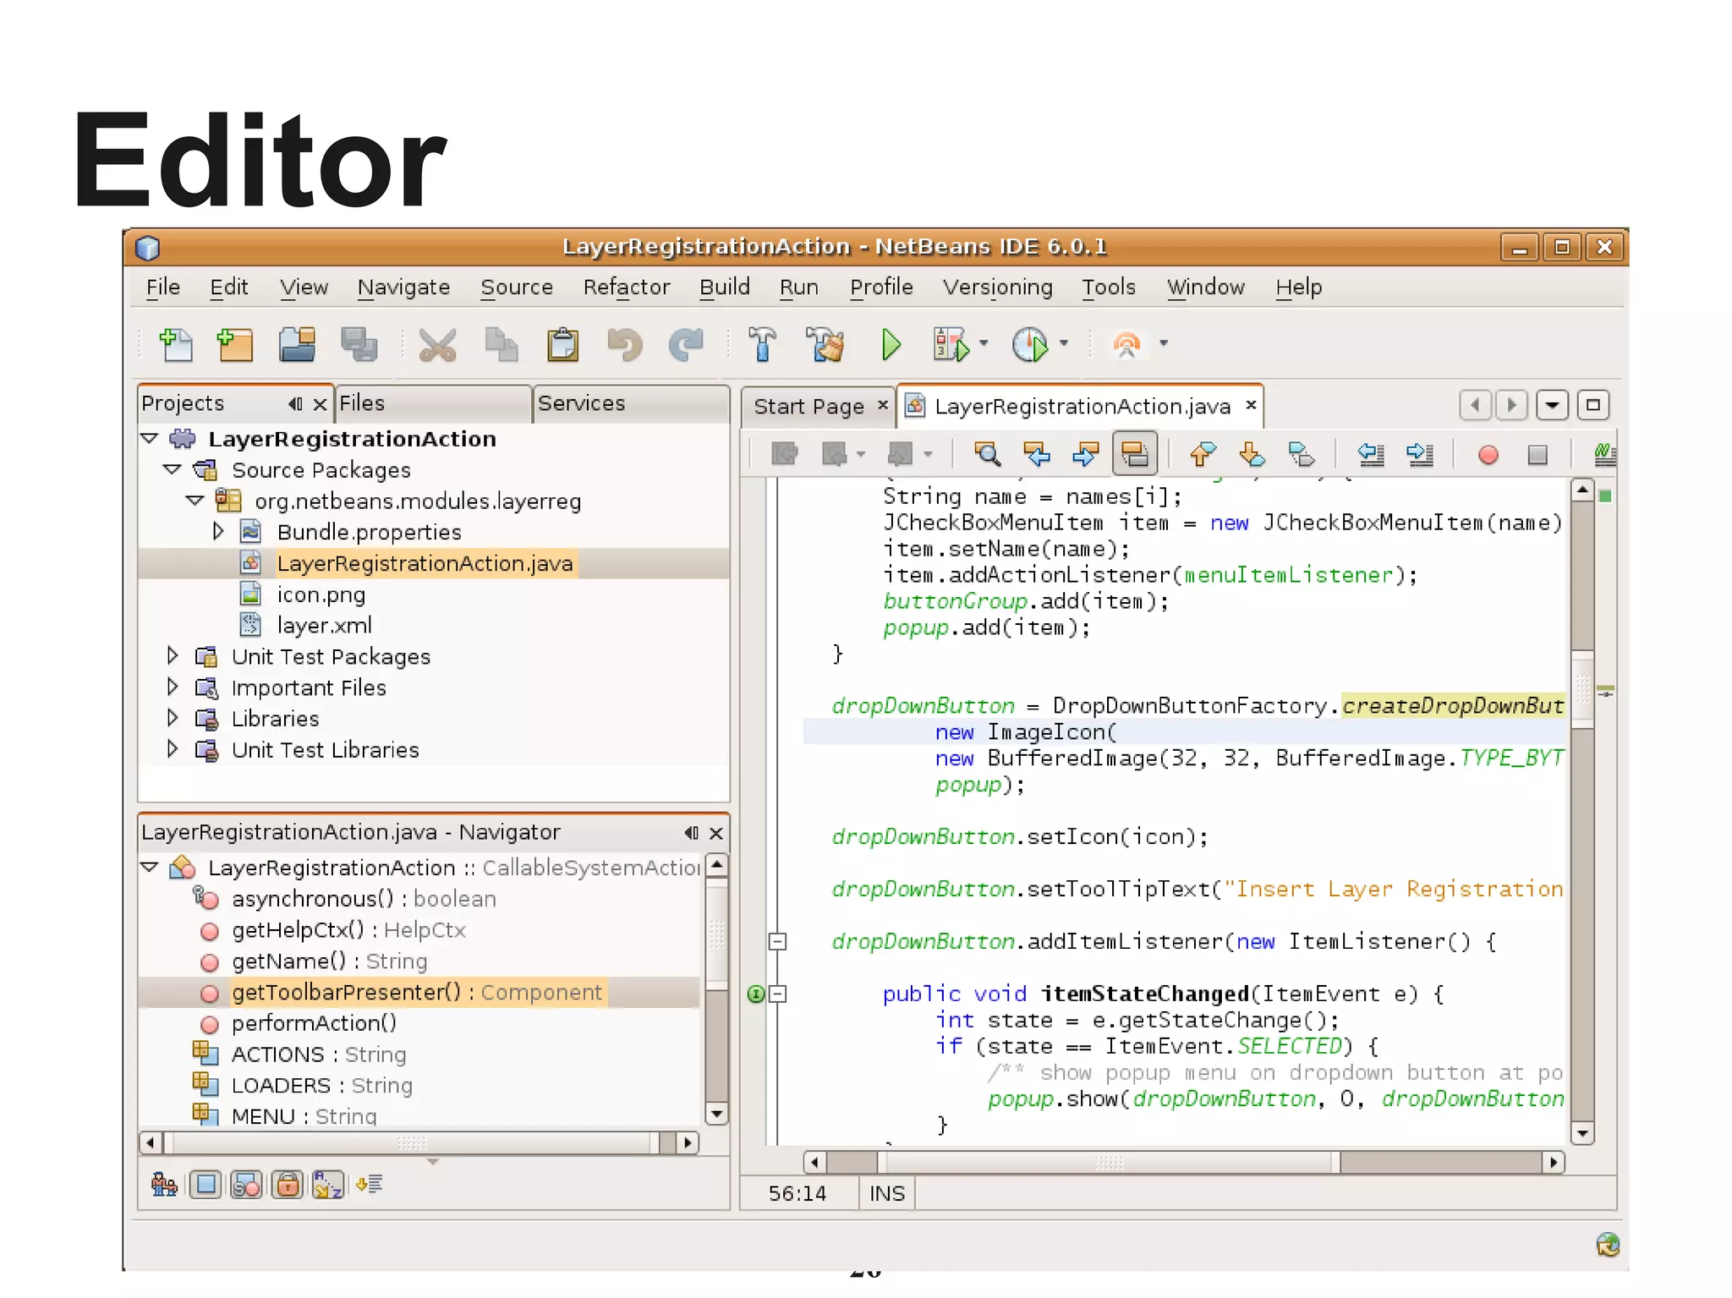Viewport: 1732px width, 1298px height.
Task: Click the Stop Macro Recording square icon
Action: pos(1537,455)
